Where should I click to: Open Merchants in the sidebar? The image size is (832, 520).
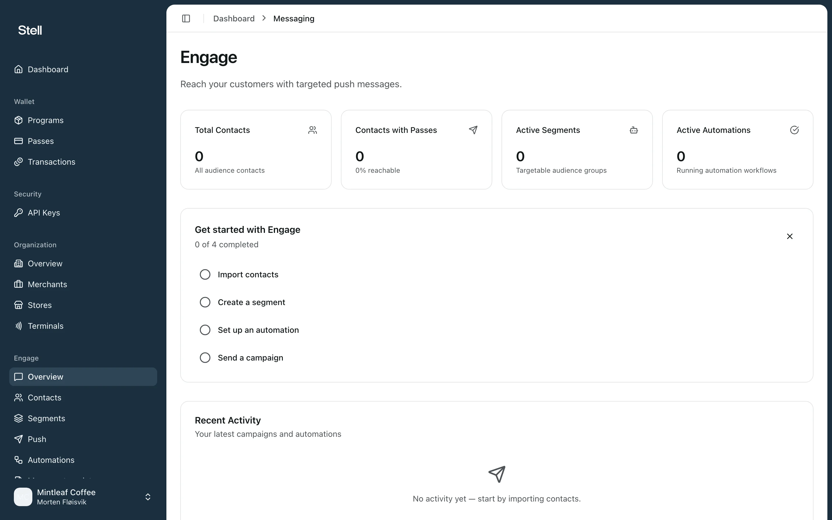pos(83,285)
